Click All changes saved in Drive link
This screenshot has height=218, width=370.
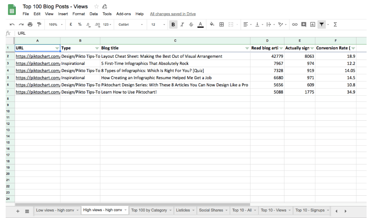[x=173, y=14]
